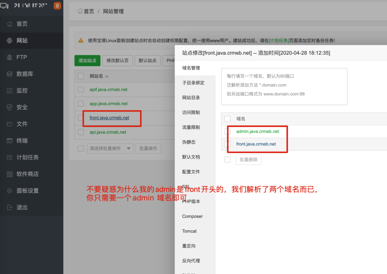Open apif.java.crmeb.net site link
The width and height of the screenshot is (387, 274).
[108, 89]
